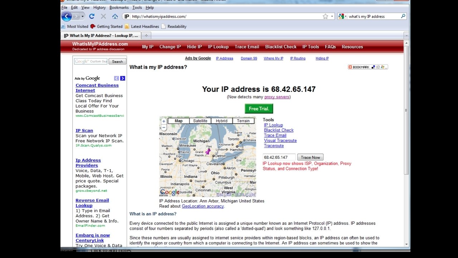
Task: Switch map to Terrain view
Action: click(x=243, y=121)
